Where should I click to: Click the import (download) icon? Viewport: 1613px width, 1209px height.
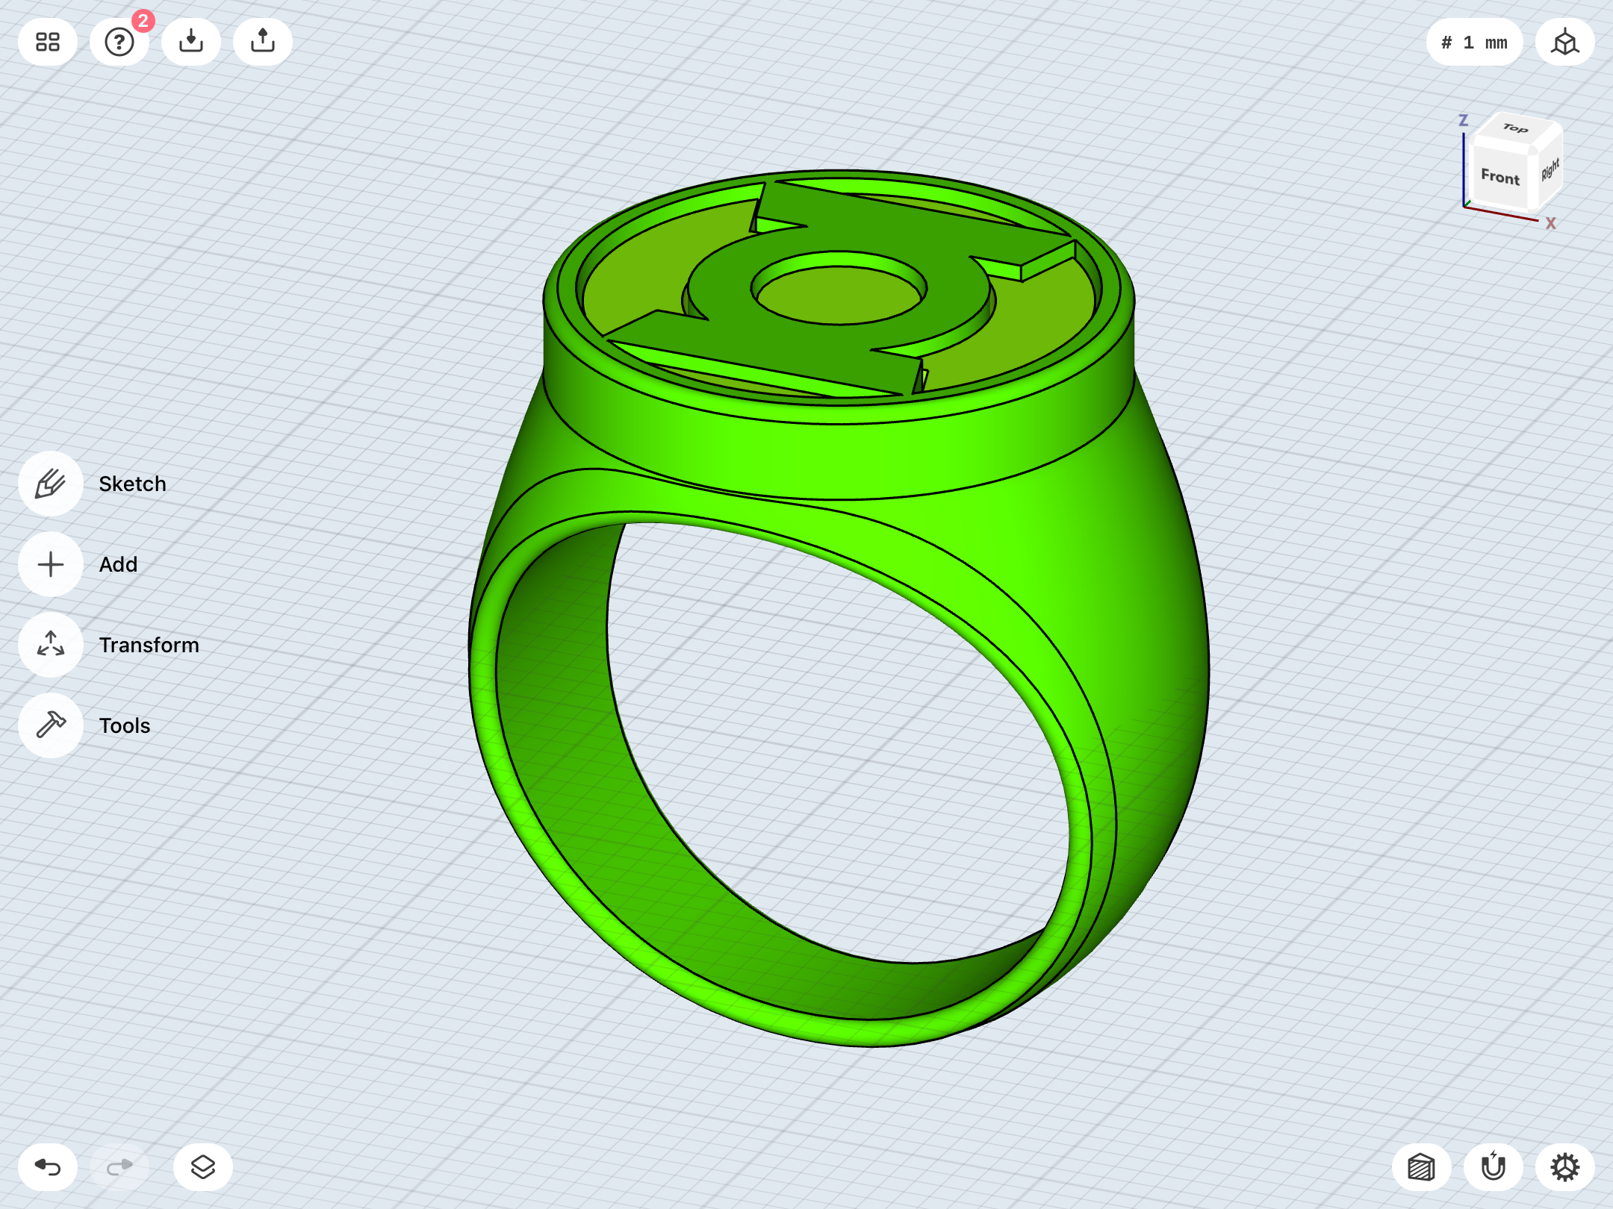[191, 42]
